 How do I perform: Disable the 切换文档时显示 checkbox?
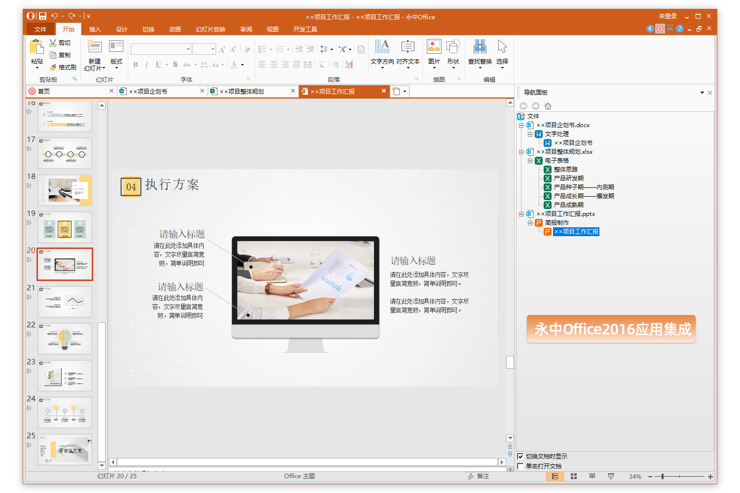click(521, 456)
